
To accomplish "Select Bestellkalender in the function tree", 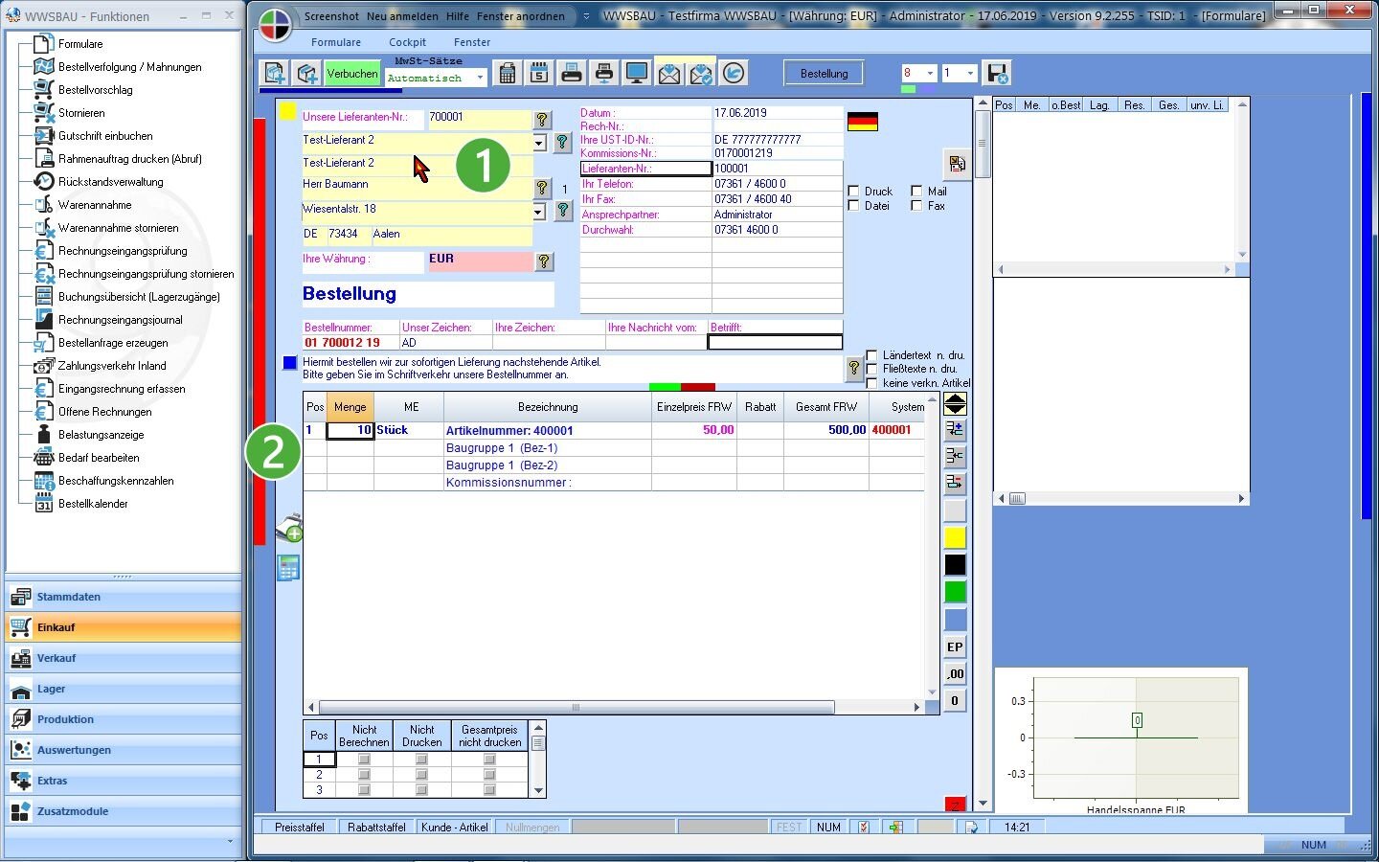I will click(93, 504).
